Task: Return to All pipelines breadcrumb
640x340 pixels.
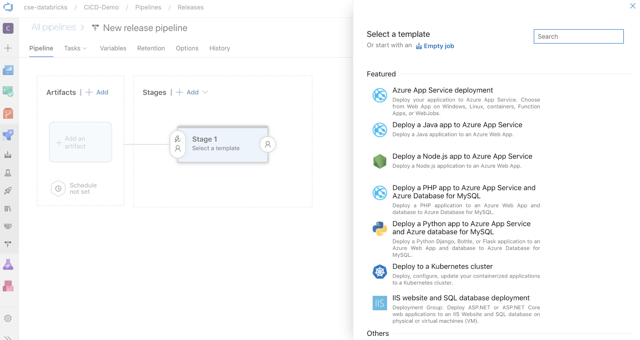Action: 53,27
